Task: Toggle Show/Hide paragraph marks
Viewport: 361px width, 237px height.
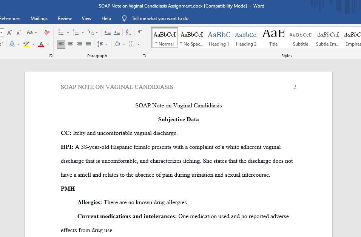Action: 140,32
